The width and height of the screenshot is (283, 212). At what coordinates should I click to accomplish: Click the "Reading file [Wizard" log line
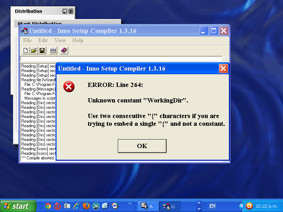point(38,80)
